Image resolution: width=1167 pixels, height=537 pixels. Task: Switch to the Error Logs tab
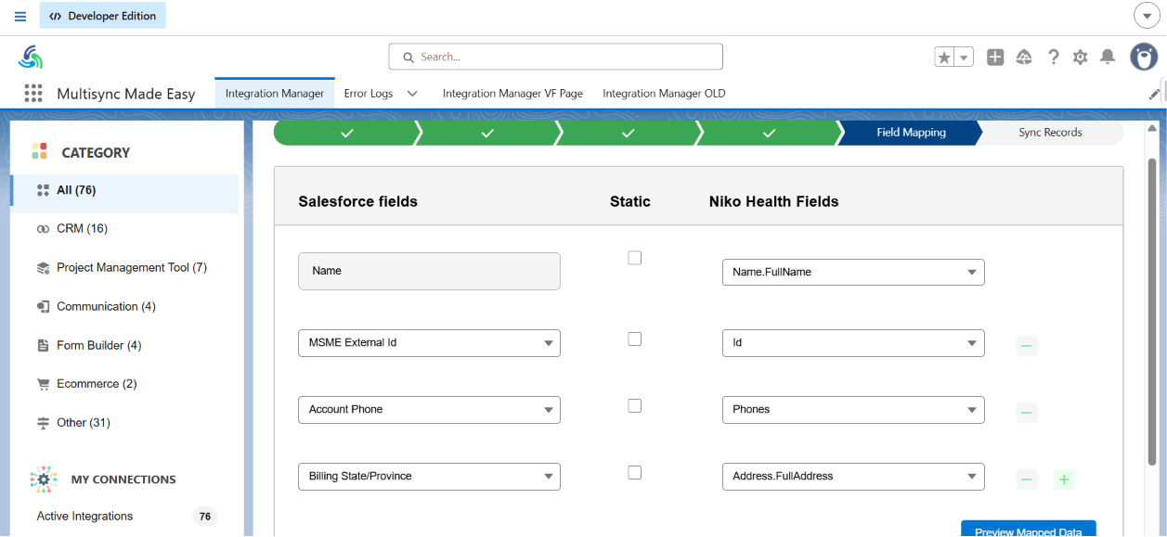tap(369, 94)
